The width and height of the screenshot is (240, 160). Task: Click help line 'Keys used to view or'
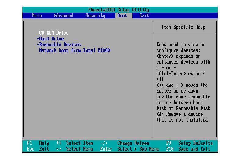181,45
